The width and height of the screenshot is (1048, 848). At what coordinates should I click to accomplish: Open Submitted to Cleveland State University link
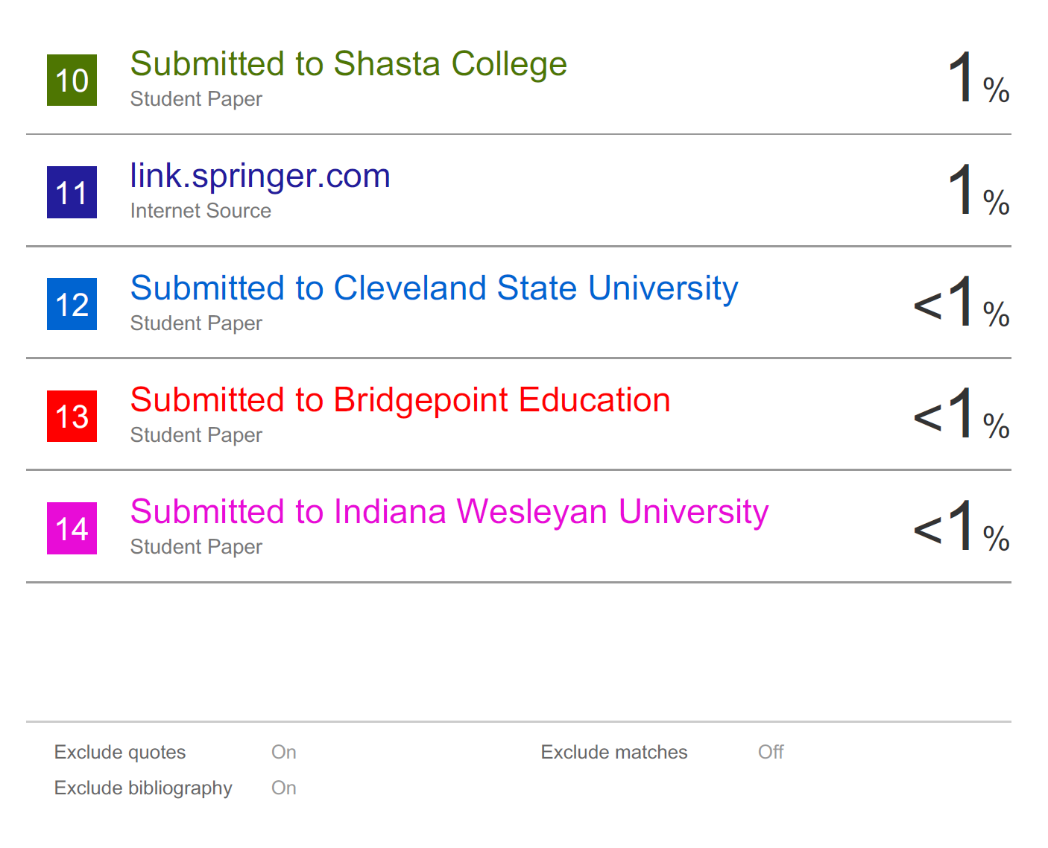(434, 288)
